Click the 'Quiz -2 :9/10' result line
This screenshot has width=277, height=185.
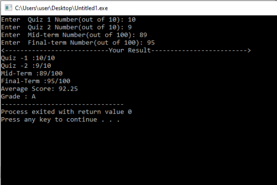click(26, 66)
